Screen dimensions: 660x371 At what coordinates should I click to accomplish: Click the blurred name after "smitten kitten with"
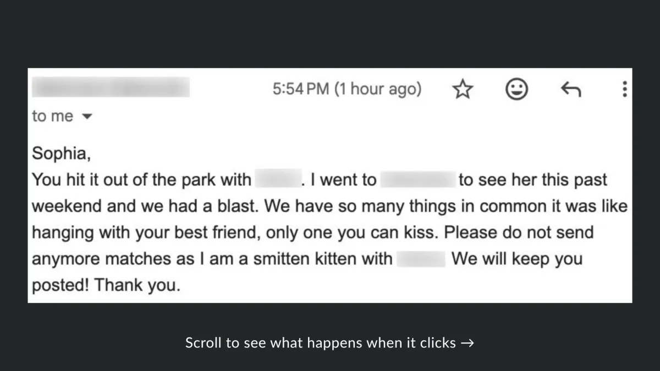[x=421, y=259]
